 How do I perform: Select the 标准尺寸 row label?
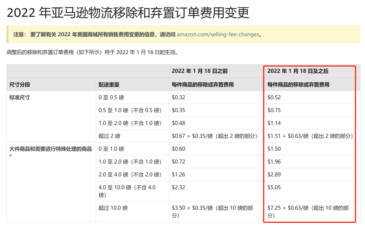[20, 97]
